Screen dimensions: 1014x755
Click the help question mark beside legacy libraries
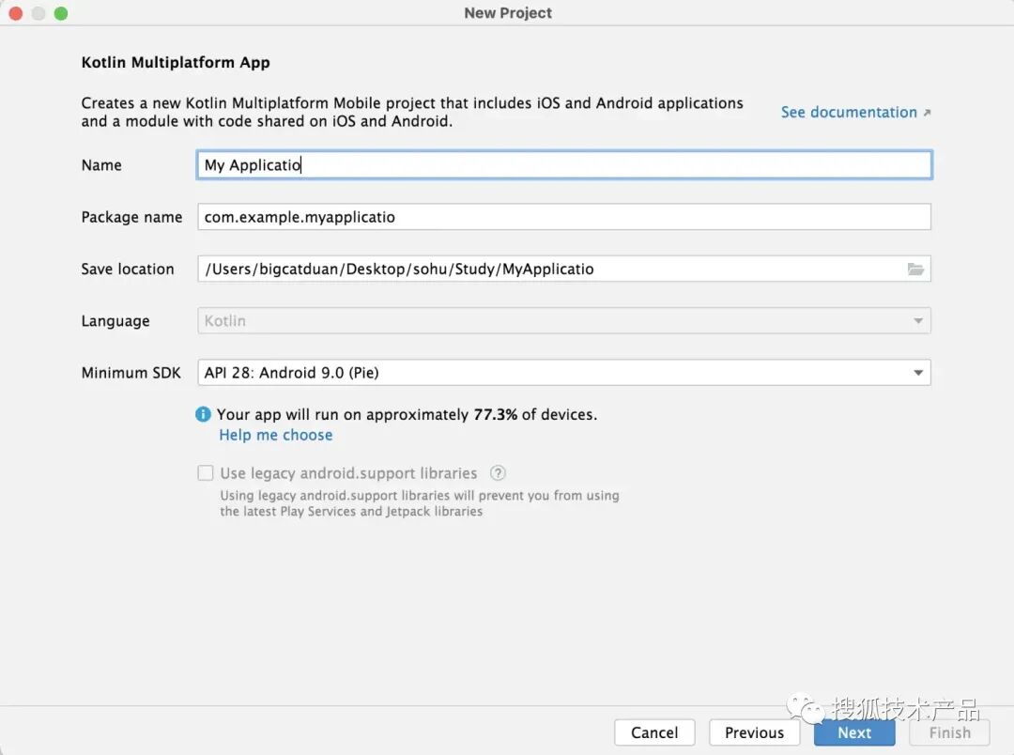tap(498, 473)
